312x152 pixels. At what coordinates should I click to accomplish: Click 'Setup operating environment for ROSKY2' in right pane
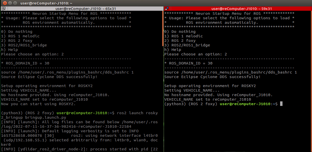click(210, 86)
